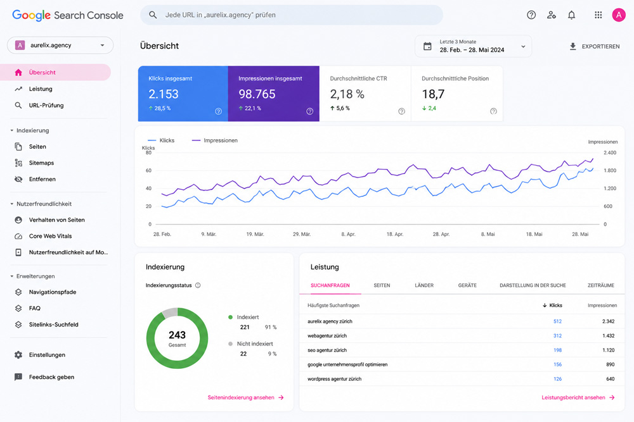Click info icon next to Indexierungsstatus
The image size is (634, 422).
pos(198,285)
